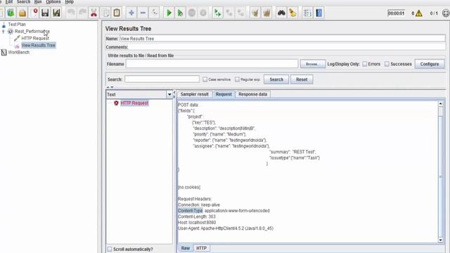This screenshot has width=450, height=253.
Task: Click Save As toolbar icon
Action: 56,13
